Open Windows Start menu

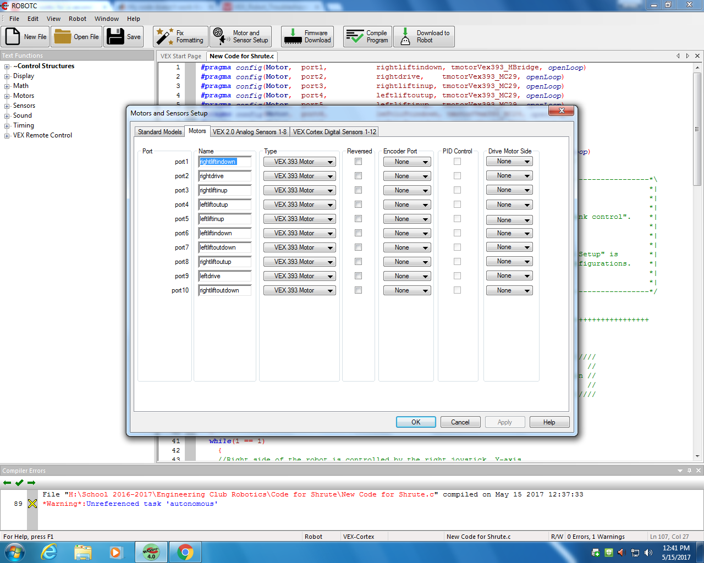pyautogui.click(x=14, y=552)
